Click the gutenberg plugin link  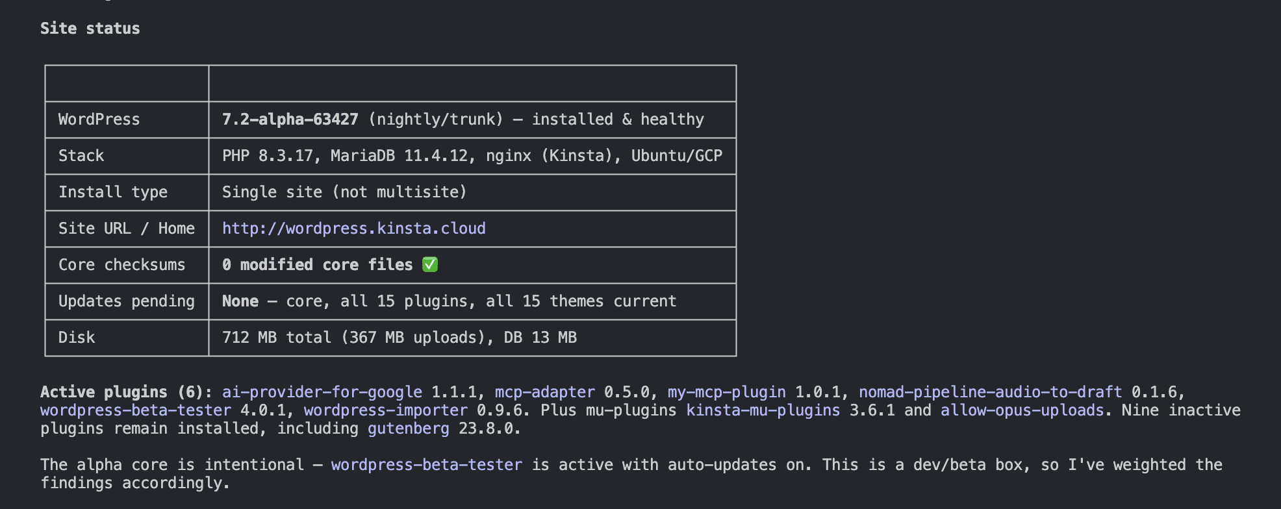click(409, 428)
